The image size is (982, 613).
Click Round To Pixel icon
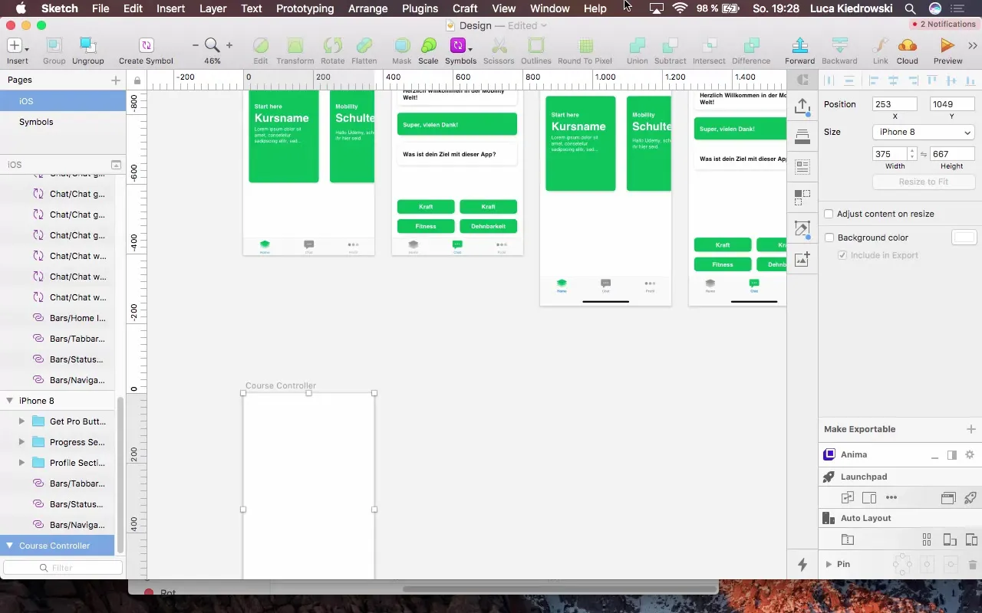click(x=585, y=46)
